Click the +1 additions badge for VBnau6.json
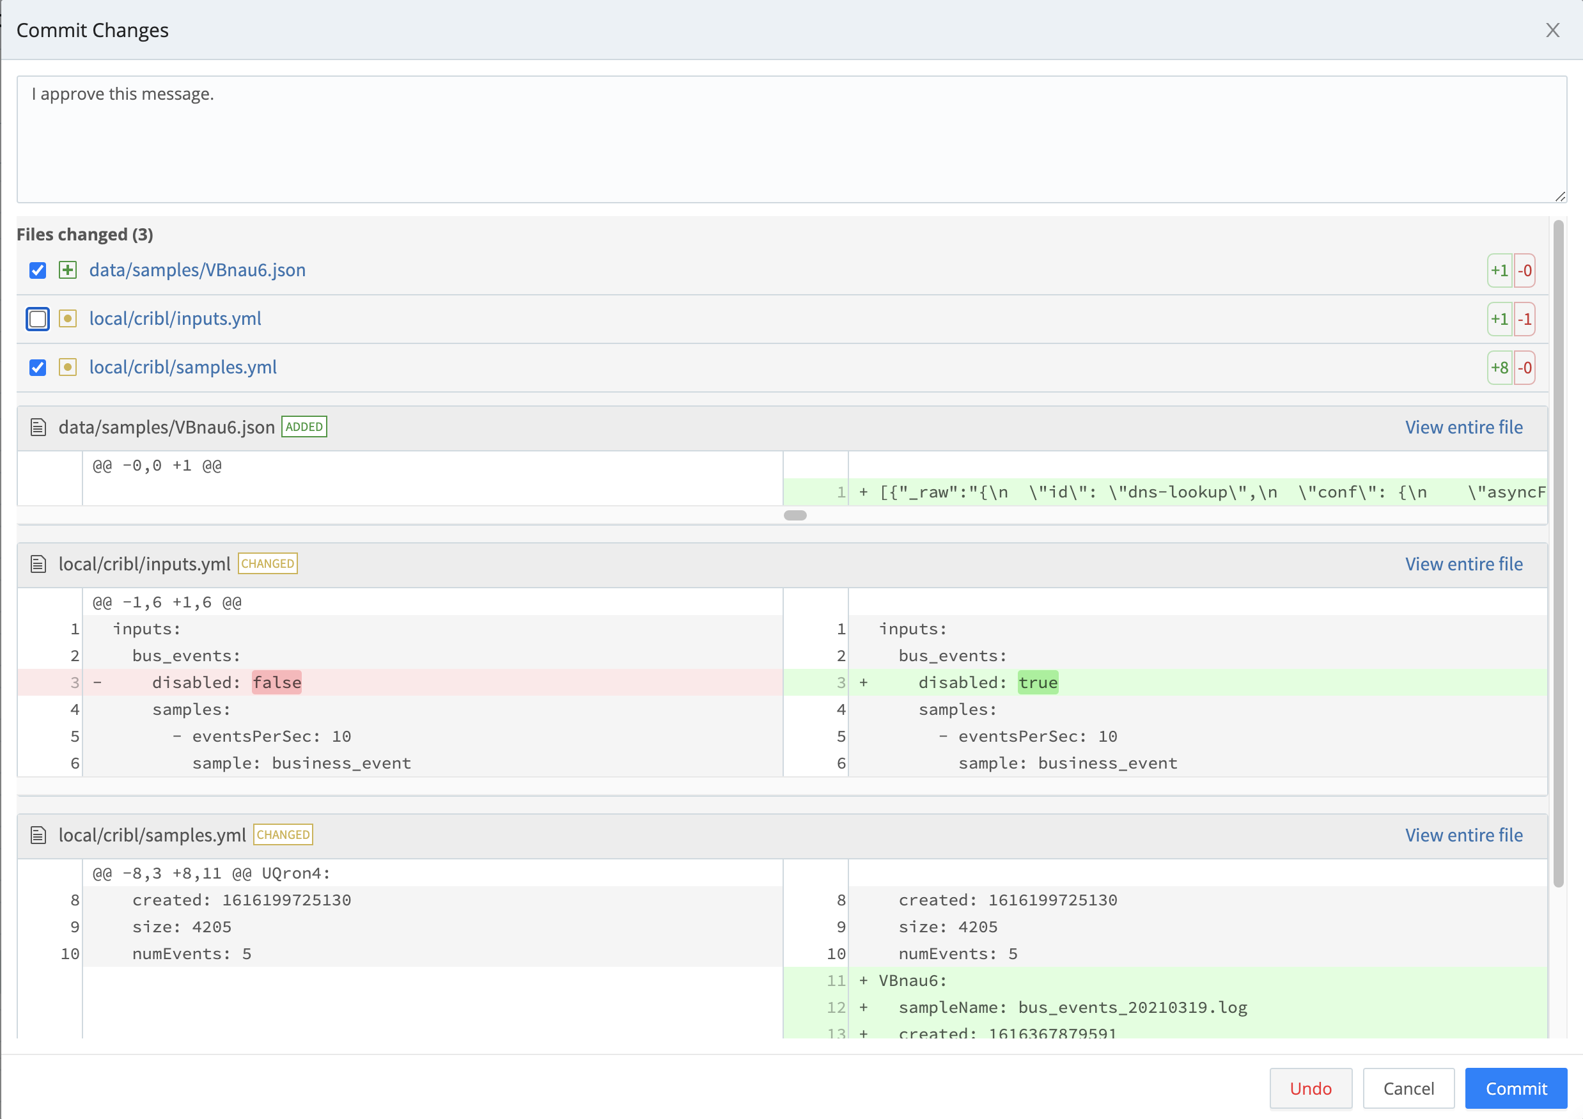This screenshot has width=1583, height=1119. [1500, 270]
